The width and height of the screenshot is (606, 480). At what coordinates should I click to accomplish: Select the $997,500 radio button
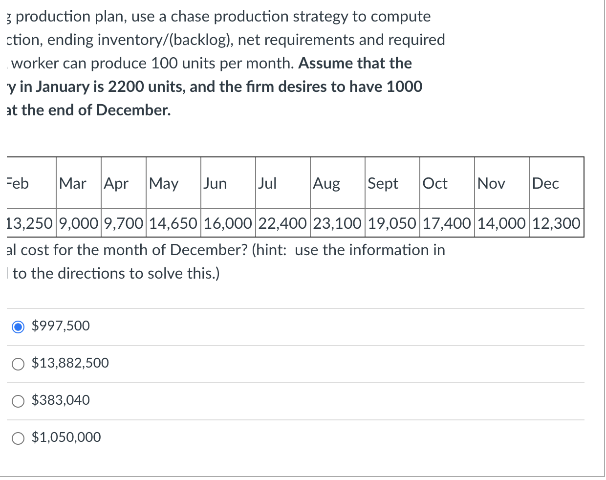tap(18, 327)
